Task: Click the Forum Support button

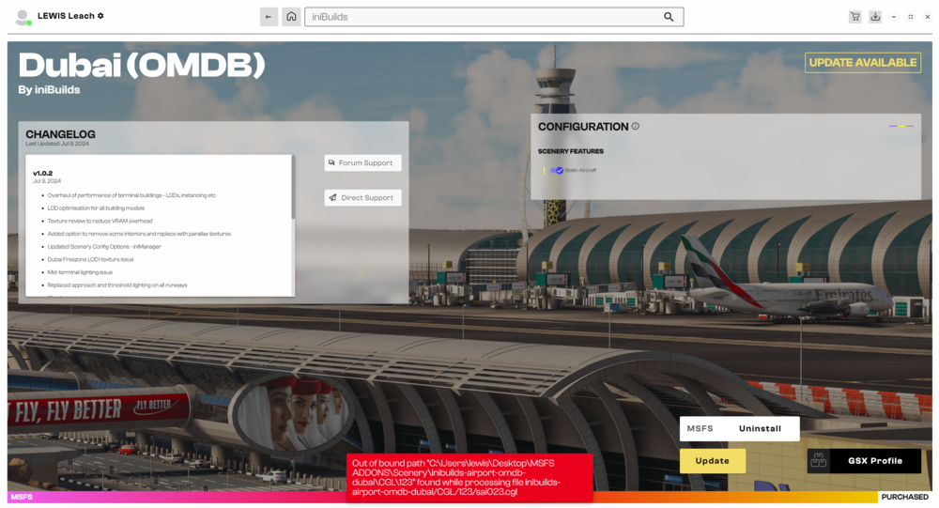Action: coord(362,162)
